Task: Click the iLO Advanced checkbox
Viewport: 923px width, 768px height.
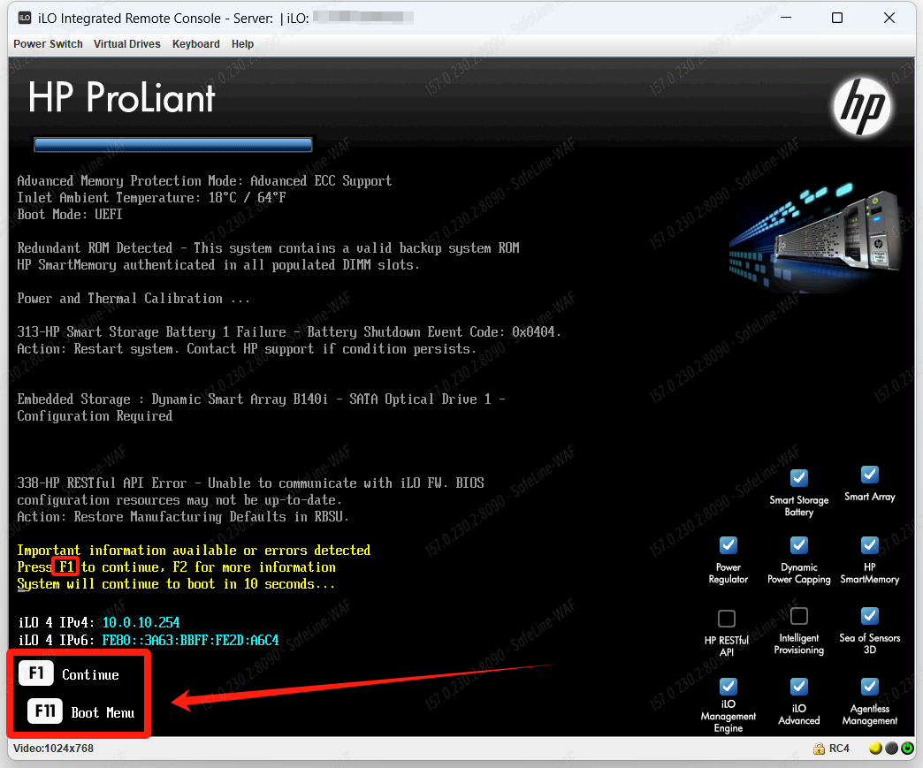Action: [798, 687]
